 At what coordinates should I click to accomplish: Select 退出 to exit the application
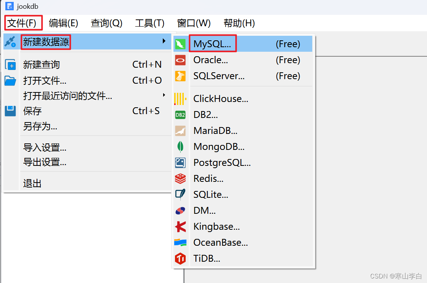(x=32, y=183)
